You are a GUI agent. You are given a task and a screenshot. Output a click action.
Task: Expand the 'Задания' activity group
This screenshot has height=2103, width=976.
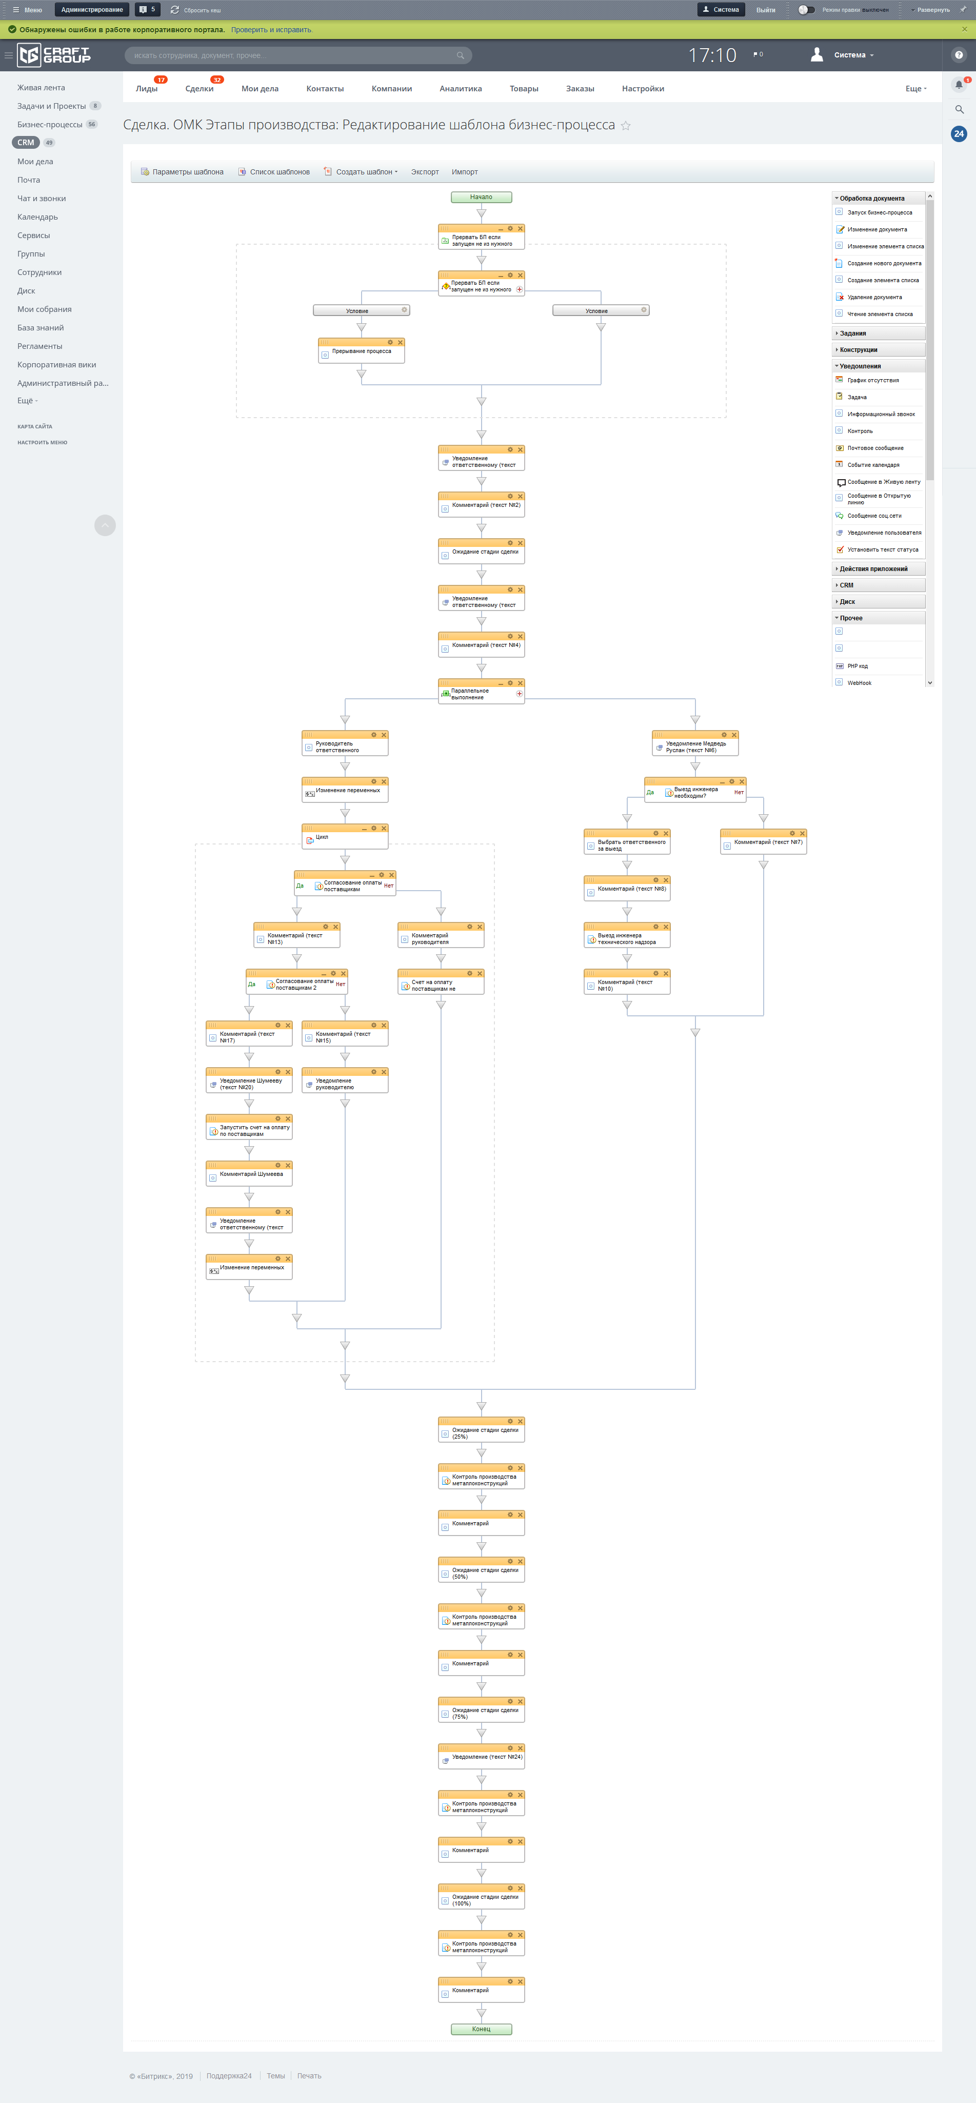pyautogui.click(x=853, y=333)
